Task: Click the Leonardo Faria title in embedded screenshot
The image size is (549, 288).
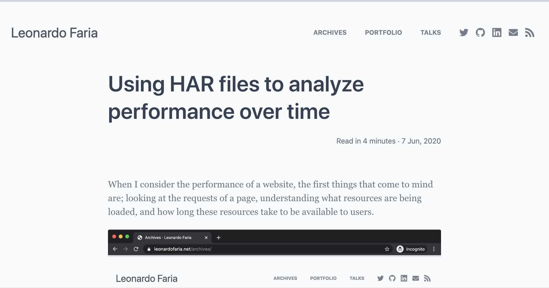Action: (x=146, y=279)
